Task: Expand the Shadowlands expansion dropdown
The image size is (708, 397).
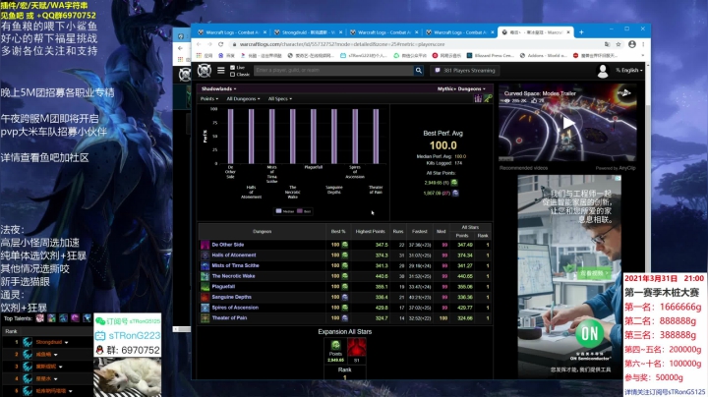Action: 218,88
